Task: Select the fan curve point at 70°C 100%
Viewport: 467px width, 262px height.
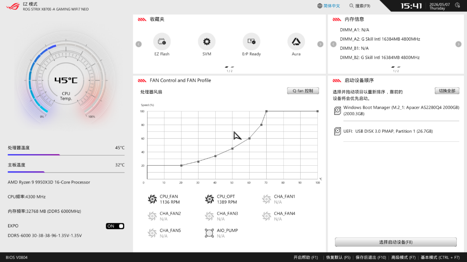Action: (266, 111)
